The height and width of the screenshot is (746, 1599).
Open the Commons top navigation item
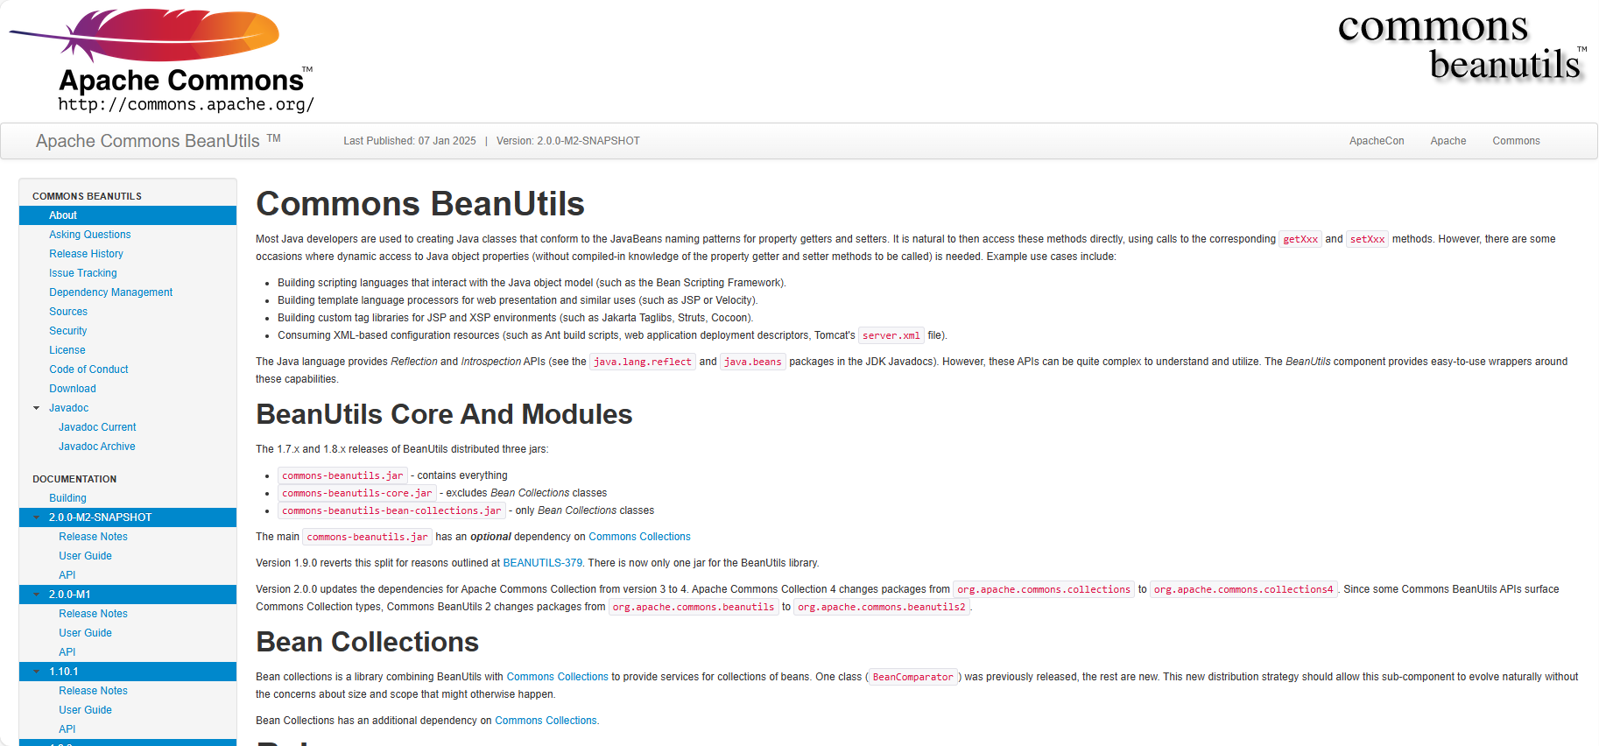pos(1515,141)
